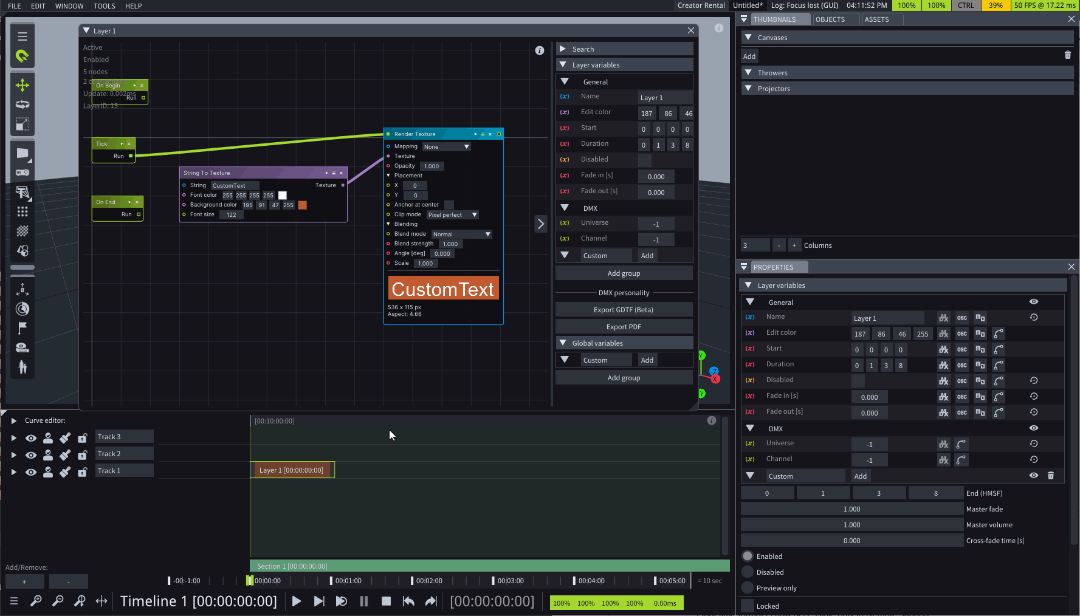This screenshot has height=616, width=1080.
Task: Open the TOOLS menu
Action: click(104, 6)
